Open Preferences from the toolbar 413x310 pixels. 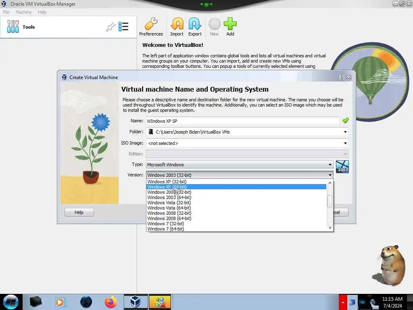coord(151,27)
